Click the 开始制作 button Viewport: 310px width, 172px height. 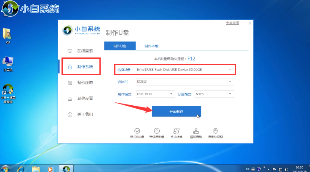(176, 111)
